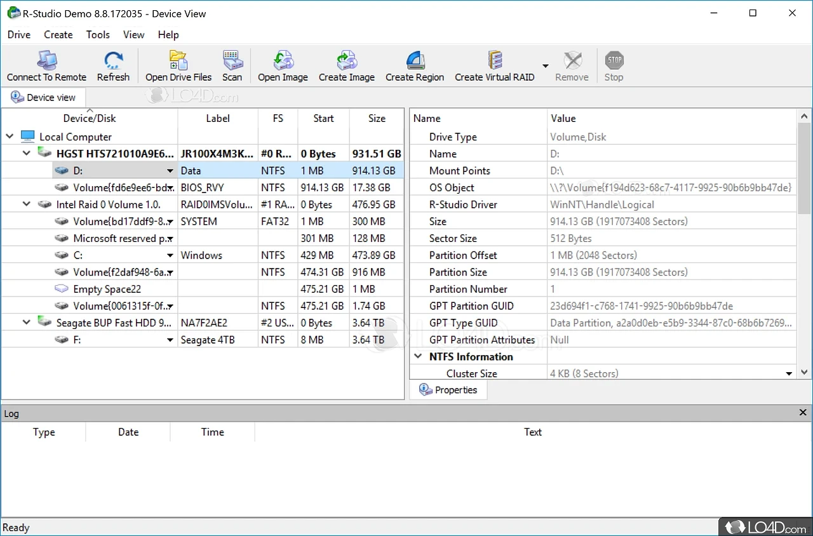813x536 pixels.
Task: Open the Cluster Size value dropdown
Action: (789, 373)
